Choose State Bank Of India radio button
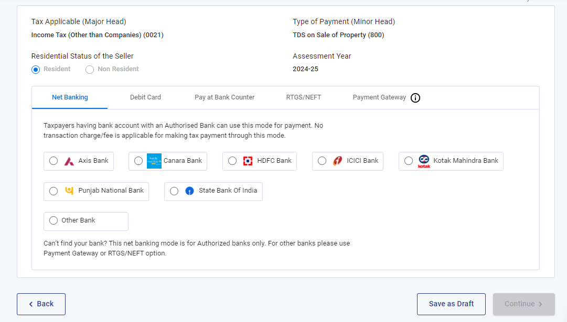567x322 pixels. [174, 191]
